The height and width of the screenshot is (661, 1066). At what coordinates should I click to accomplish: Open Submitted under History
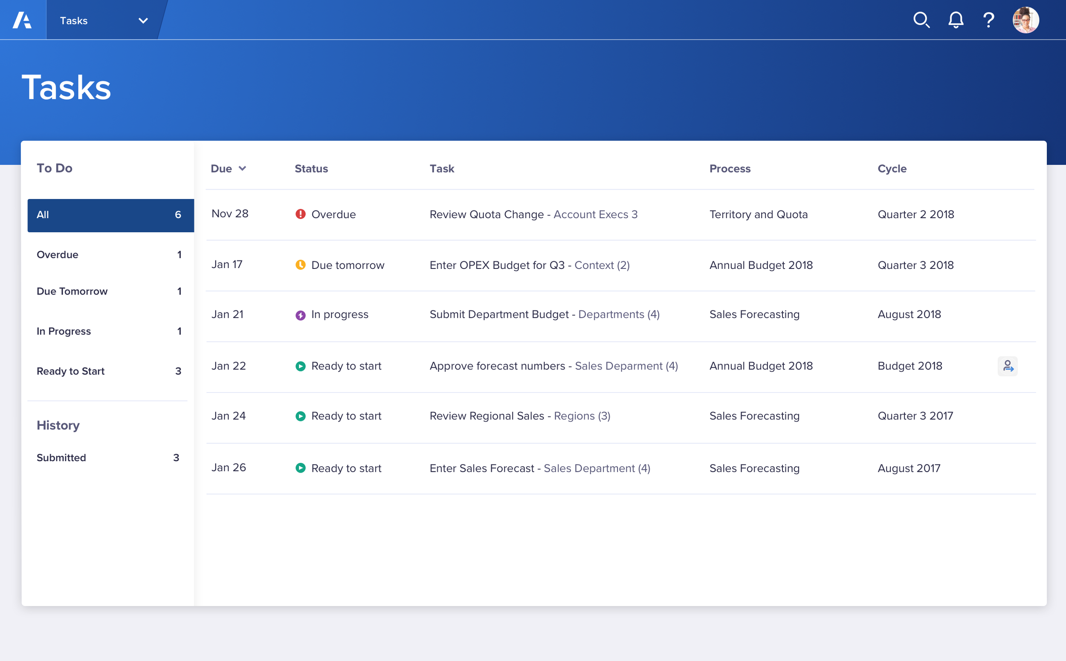click(x=107, y=458)
